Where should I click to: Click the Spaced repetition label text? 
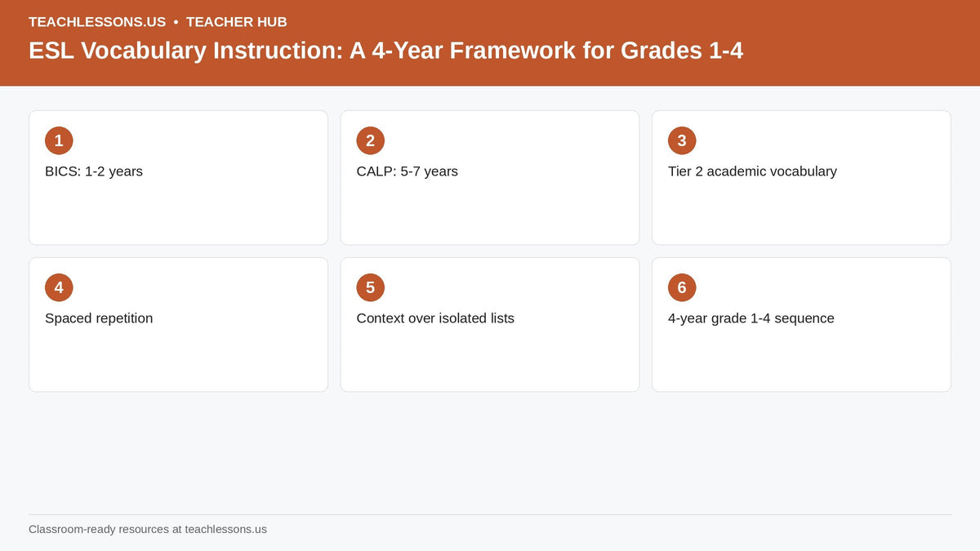click(x=99, y=318)
